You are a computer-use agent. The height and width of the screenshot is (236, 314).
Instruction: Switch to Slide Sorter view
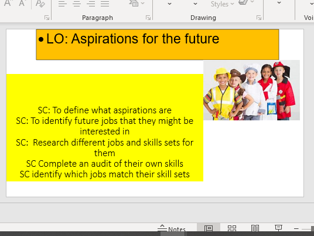point(232,228)
